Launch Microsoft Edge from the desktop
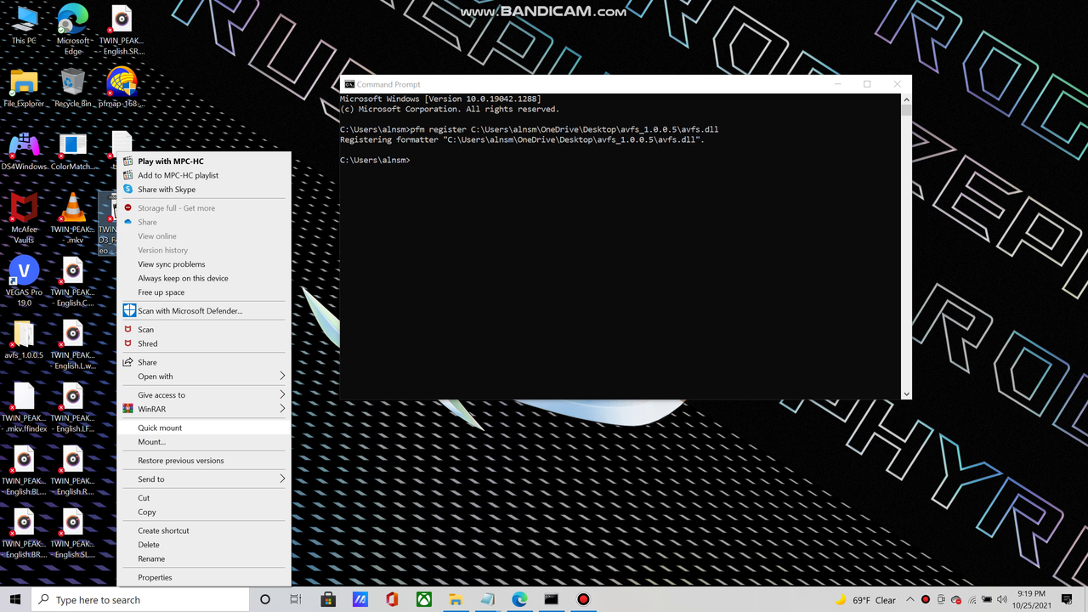Image resolution: width=1088 pixels, height=612 pixels. pos(73,30)
